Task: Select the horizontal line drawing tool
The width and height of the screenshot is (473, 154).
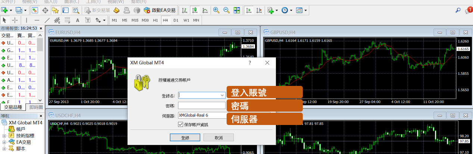Action: pos(37,20)
